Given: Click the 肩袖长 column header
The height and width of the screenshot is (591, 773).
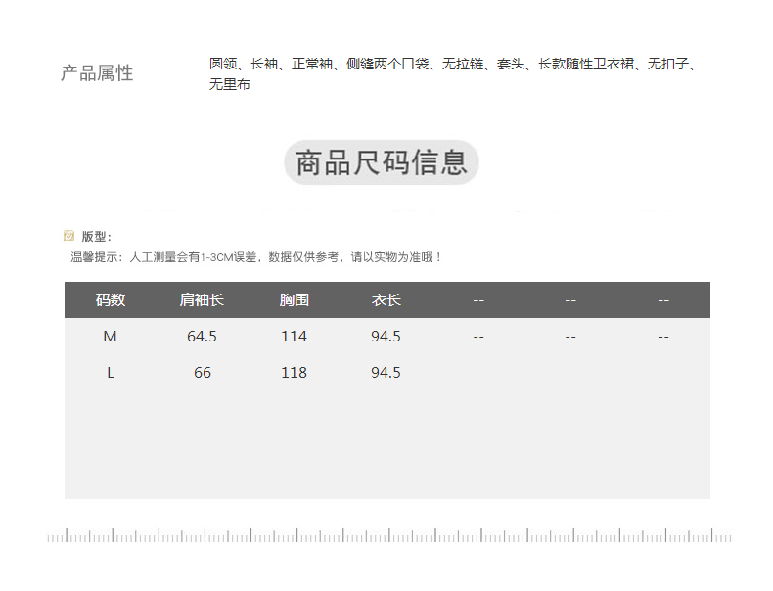Looking at the screenshot, I should pos(202,299).
